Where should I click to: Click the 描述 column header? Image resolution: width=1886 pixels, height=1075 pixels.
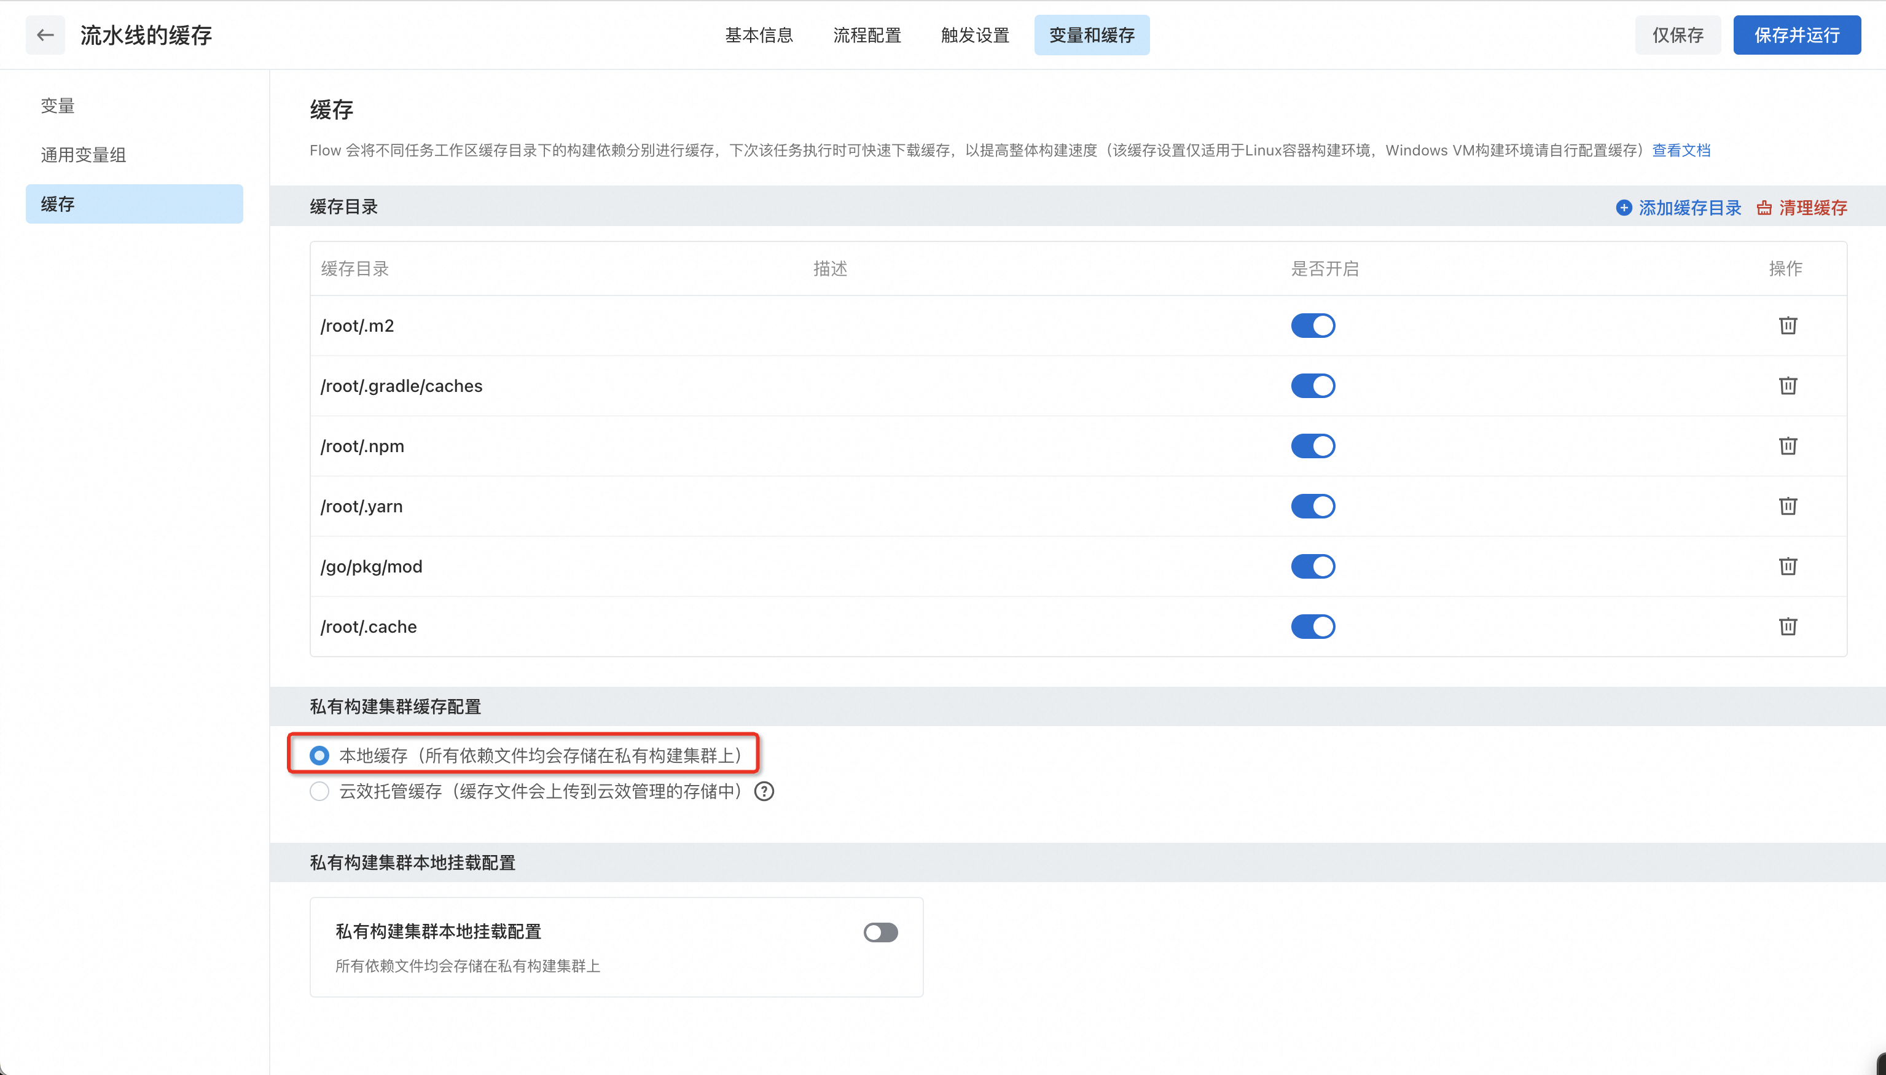(831, 269)
